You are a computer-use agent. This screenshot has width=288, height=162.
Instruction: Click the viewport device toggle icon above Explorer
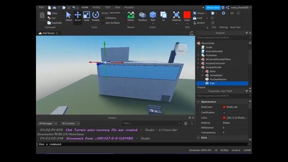click(191, 33)
